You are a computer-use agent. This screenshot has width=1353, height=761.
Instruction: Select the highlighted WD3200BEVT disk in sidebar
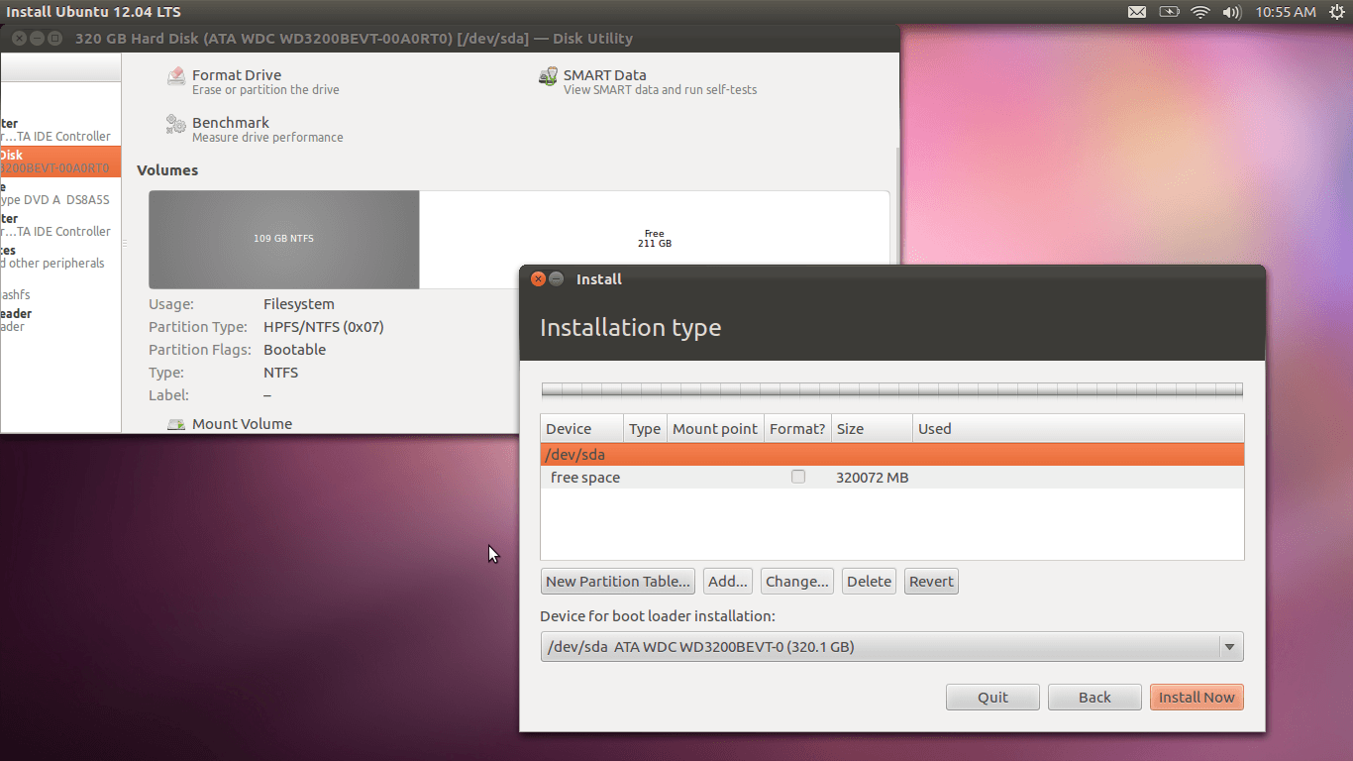point(60,162)
